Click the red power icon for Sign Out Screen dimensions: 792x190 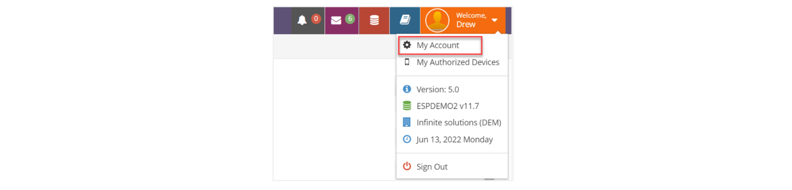tap(407, 166)
